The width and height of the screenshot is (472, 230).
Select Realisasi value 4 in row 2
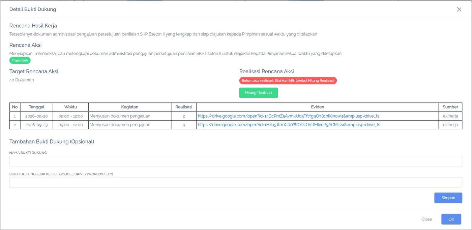tap(184, 125)
